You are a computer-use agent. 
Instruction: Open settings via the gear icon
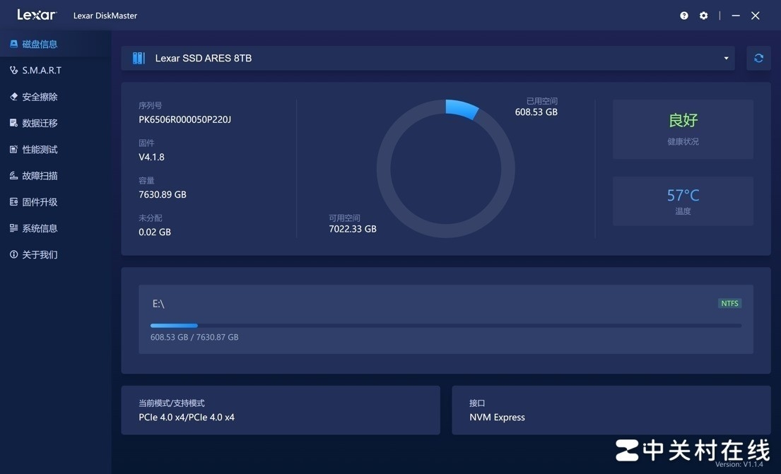(x=703, y=16)
